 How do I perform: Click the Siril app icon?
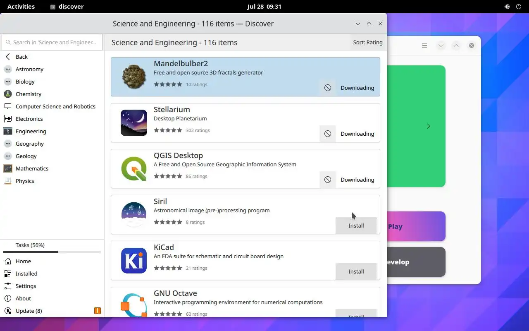coord(134,214)
